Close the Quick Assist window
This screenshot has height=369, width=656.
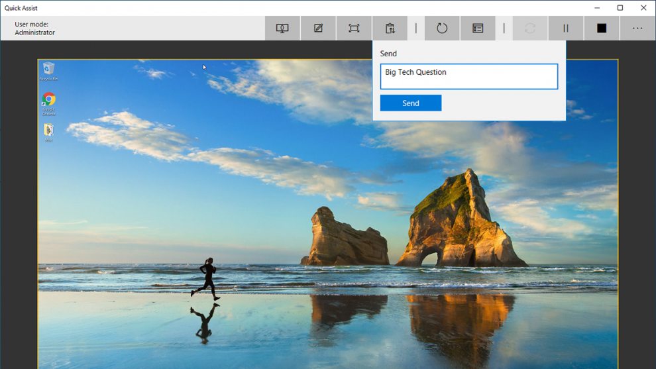click(x=643, y=8)
